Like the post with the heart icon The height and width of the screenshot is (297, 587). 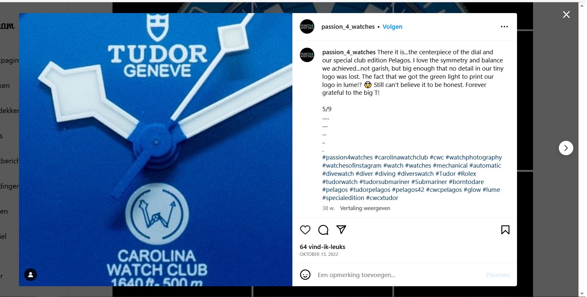tap(305, 230)
